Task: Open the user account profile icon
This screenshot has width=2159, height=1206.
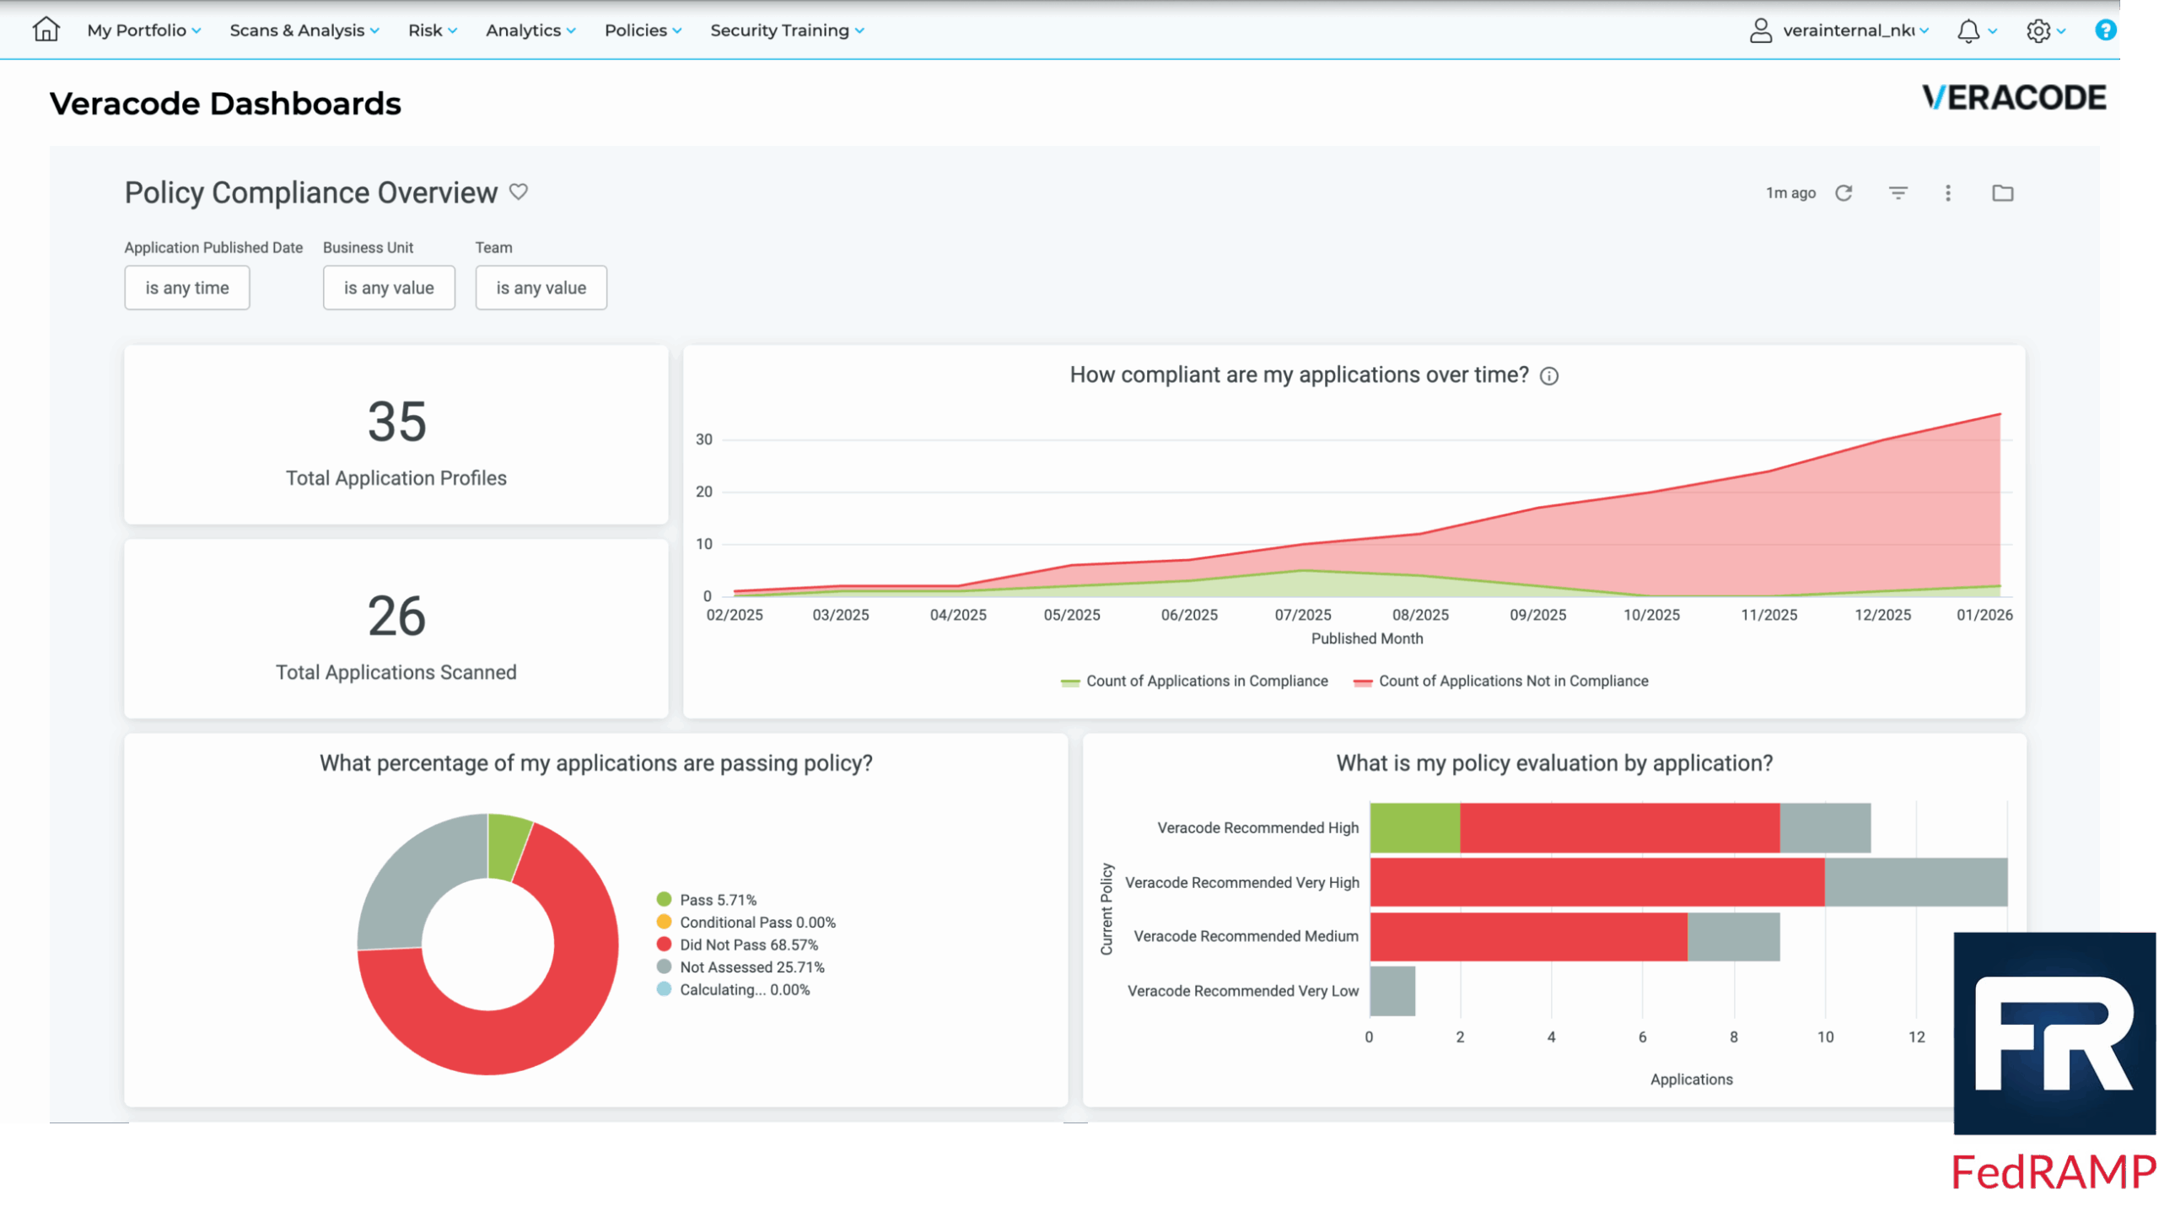Action: coord(1760,31)
